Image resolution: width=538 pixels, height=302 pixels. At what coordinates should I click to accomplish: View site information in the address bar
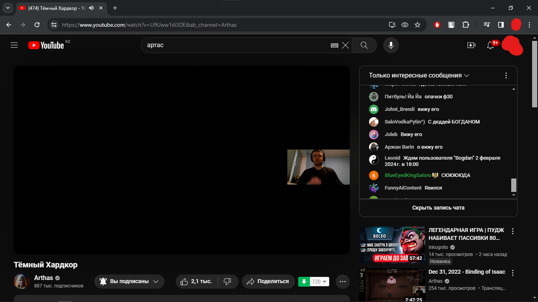click(54, 25)
